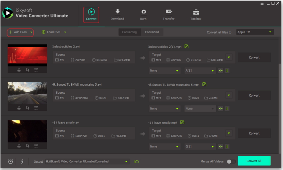Expand the Apple TV output format dropdown
283x170 pixels.
[x=270, y=32]
